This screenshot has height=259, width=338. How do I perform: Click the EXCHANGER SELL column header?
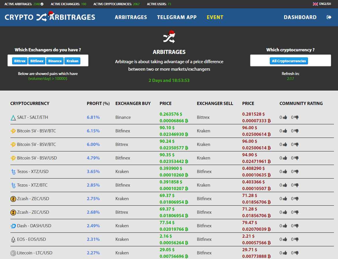tap(215, 103)
